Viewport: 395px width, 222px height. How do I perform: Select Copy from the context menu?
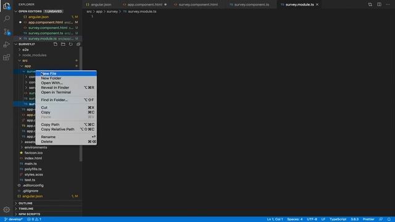click(x=66, y=112)
